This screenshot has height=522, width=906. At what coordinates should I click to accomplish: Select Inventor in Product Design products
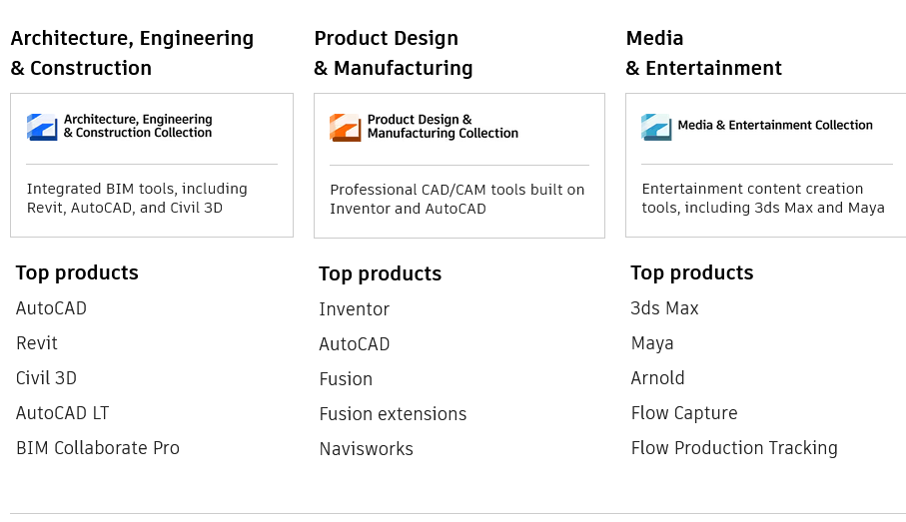pos(355,309)
